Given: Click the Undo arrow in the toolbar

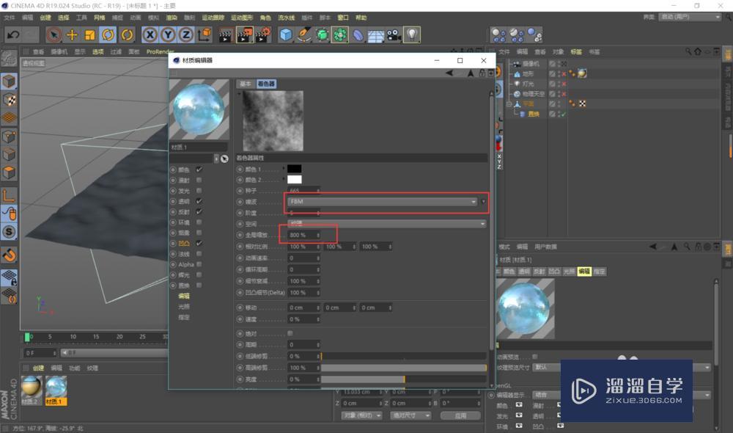Looking at the screenshot, I should pos(13,34).
